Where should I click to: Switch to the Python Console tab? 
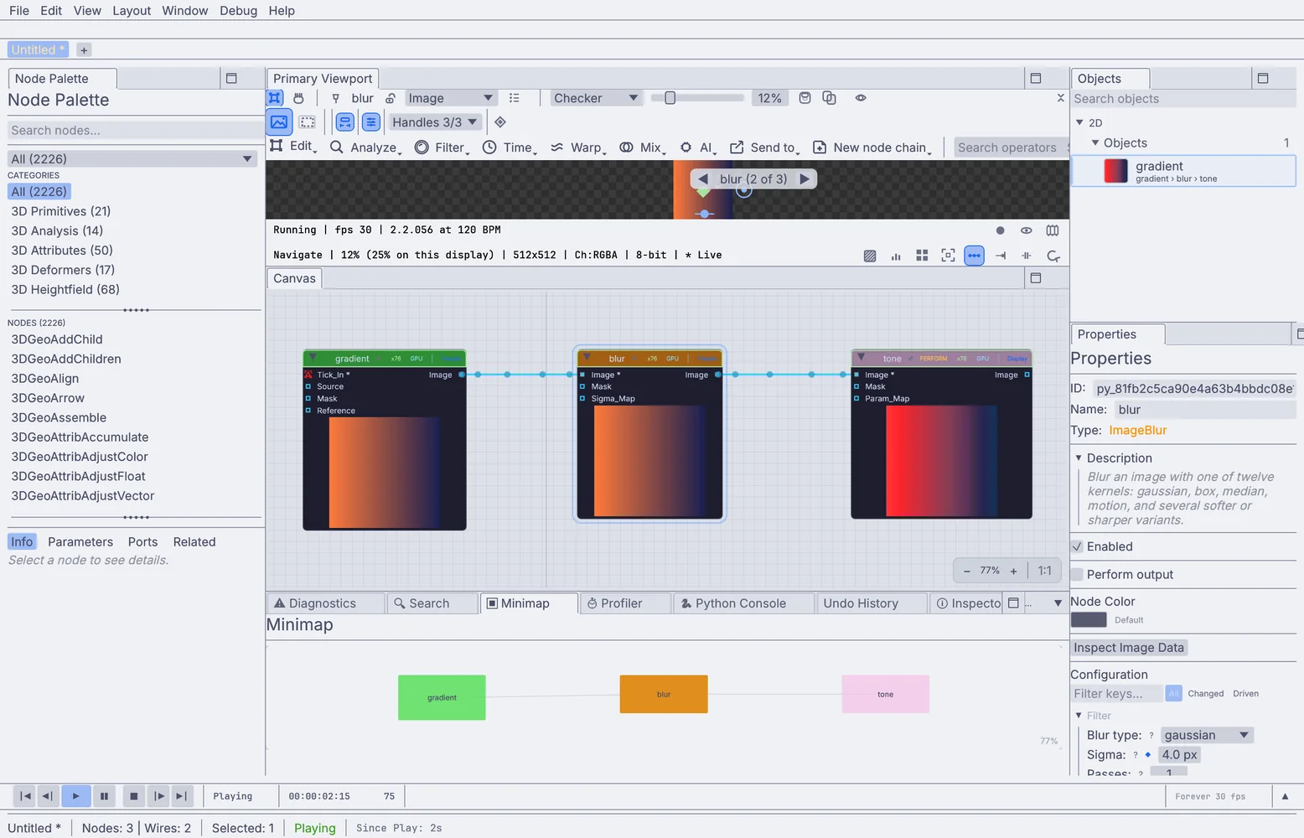pos(743,603)
